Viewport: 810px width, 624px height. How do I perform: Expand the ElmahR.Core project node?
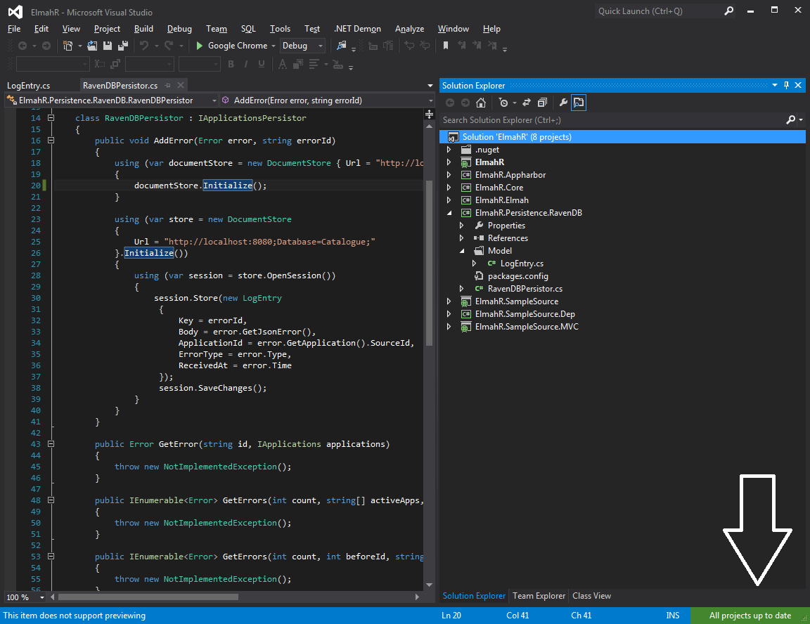coord(449,188)
